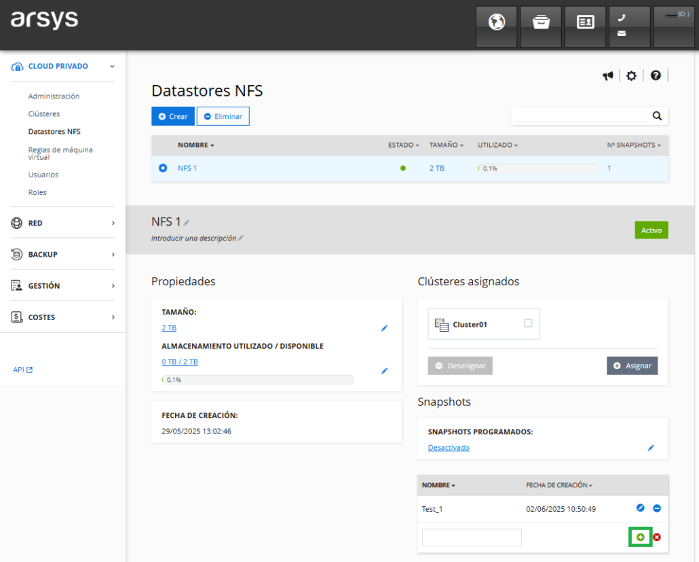This screenshot has height=562, width=699.
Task: Click the Crear button
Action: pos(173,116)
